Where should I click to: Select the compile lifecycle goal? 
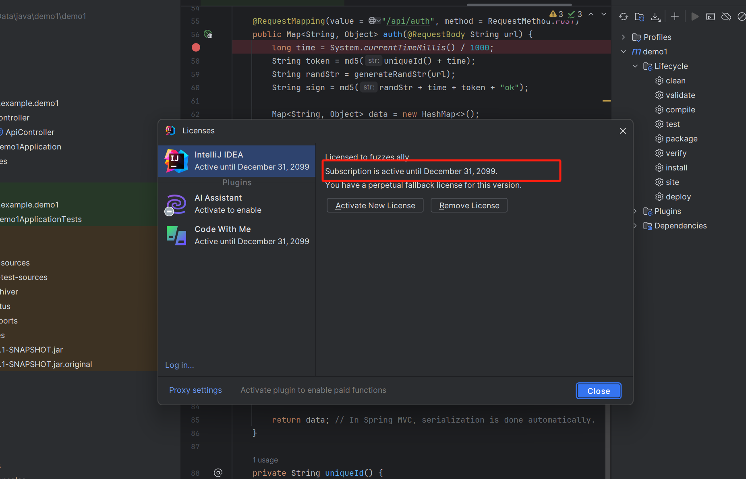point(675,110)
